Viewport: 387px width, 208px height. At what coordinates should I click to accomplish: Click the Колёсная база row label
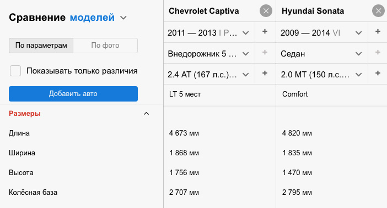33,192
